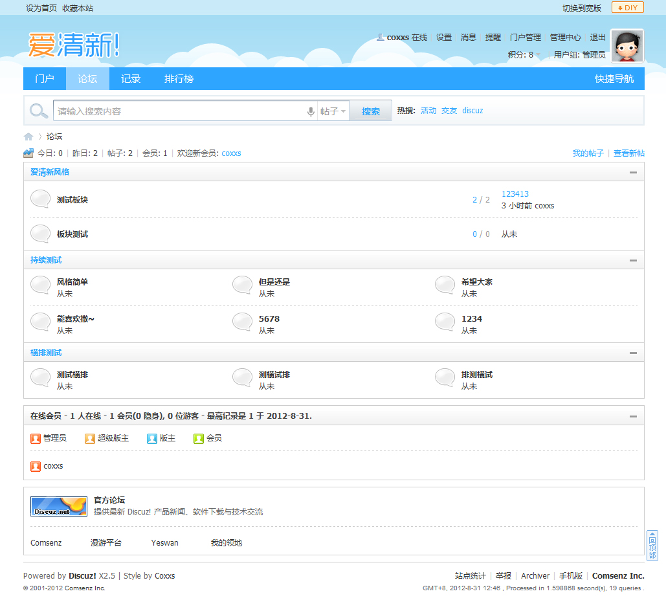
Task: Open 门户管理 link
Action: (x=526, y=38)
